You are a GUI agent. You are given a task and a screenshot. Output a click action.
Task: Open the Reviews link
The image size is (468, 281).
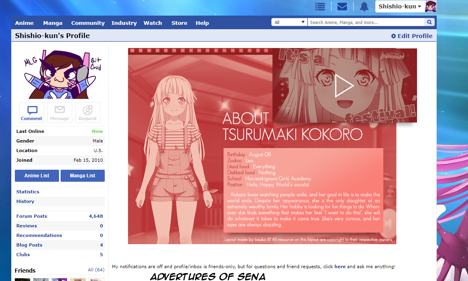tap(26, 226)
